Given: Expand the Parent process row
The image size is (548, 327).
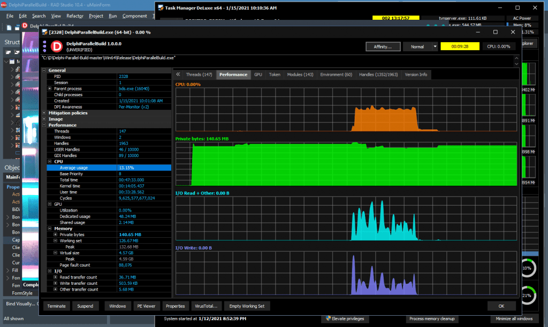Looking at the screenshot, I should 50,89.
